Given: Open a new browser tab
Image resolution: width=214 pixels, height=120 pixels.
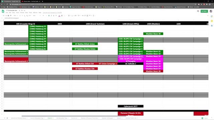Looking at the screenshot, I should point(42,1).
